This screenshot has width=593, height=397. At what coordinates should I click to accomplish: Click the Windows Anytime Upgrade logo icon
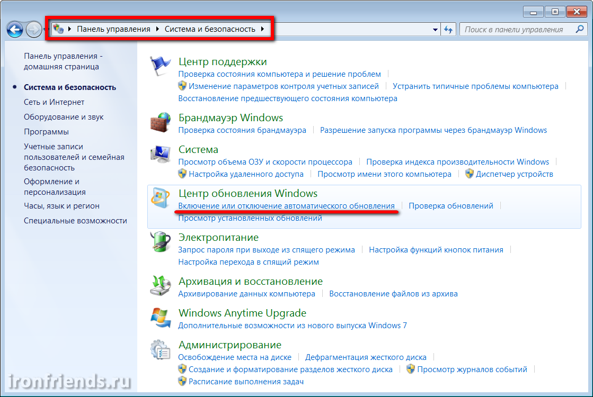click(x=160, y=319)
